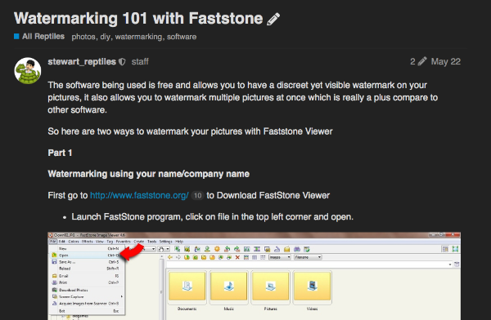Image resolution: width=491 pixels, height=320 pixels.
Task: Follow the http://www.faststone.org/ link
Action: (139, 196)
